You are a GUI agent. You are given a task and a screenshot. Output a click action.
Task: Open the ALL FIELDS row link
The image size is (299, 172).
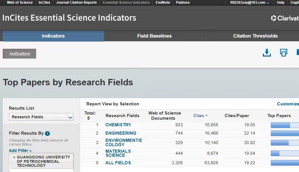(118, 163)
